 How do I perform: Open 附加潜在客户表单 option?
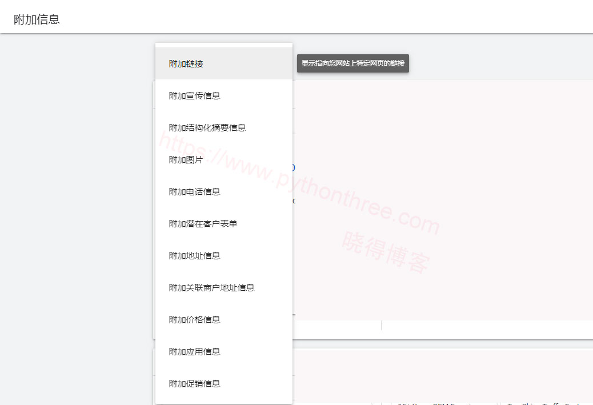[x=223, y=224]
